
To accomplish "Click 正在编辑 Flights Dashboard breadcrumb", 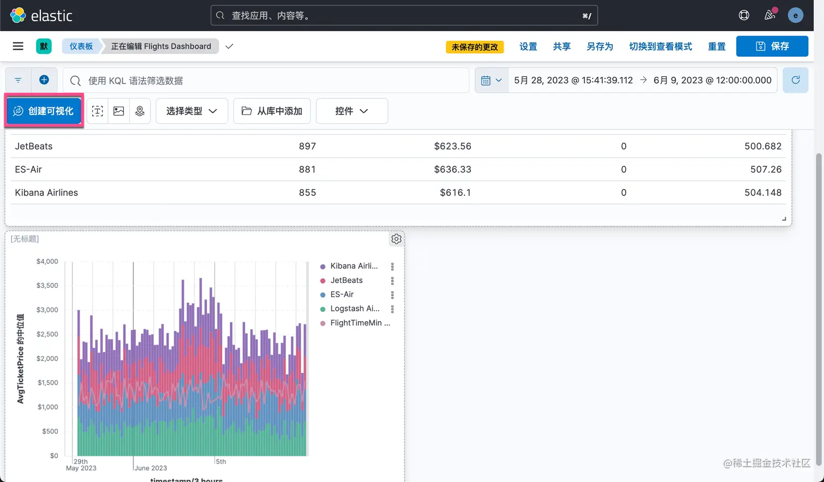I will point(161,46).
